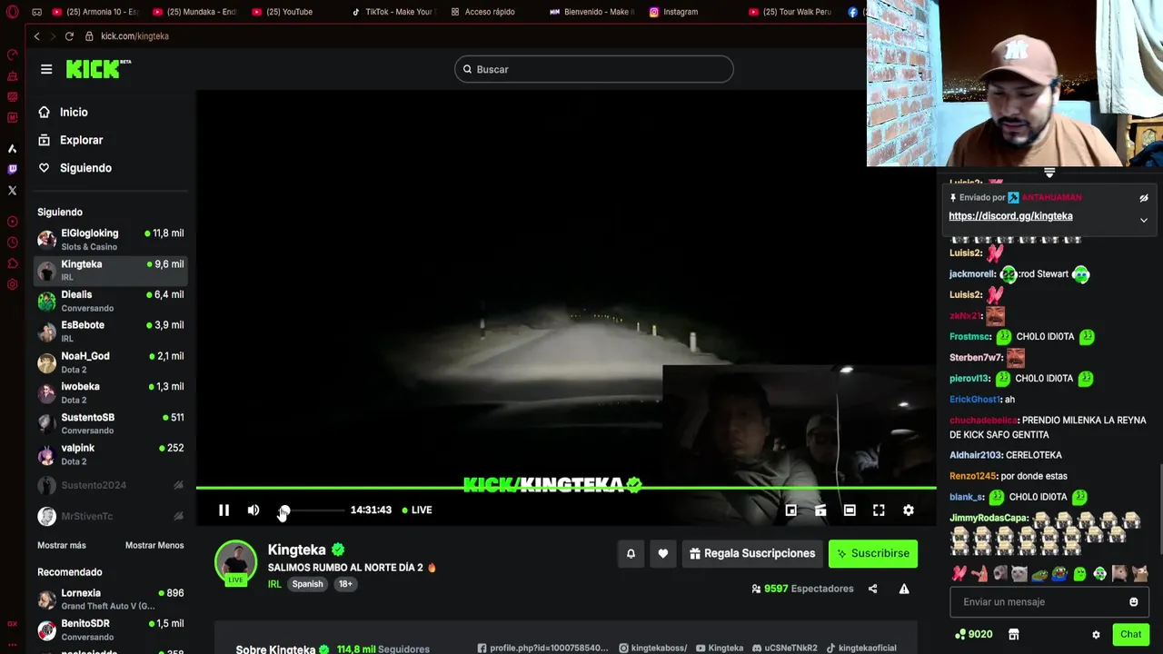1163x654 pixels.
Task: Open Opera sidebar settings gear
Action: pyautogui.click(x=12, y=284)
